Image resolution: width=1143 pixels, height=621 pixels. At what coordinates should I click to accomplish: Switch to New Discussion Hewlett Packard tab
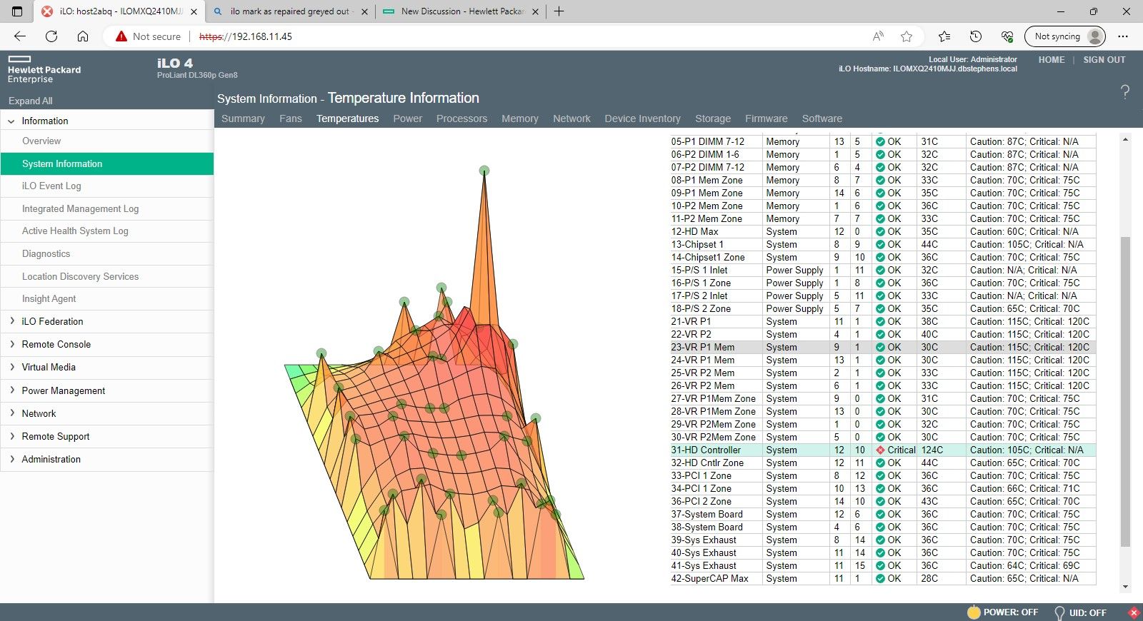(x=461, y=11)
